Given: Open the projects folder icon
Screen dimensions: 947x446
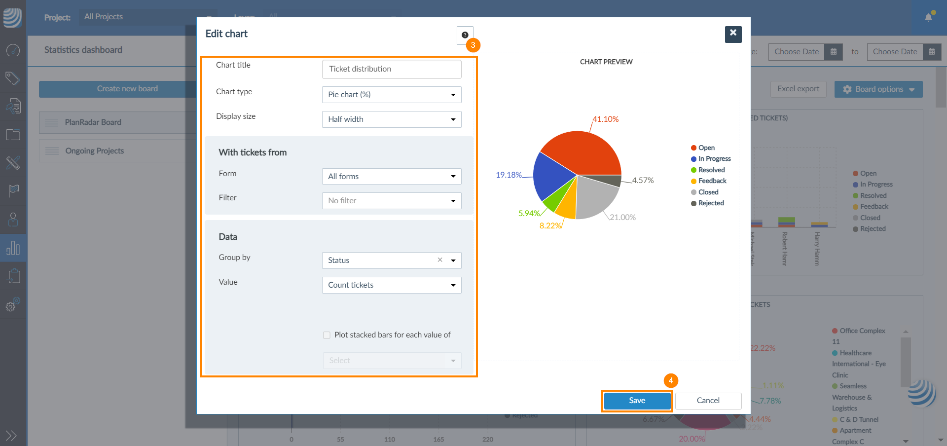Looking at the screenshot, I should 13,134.
